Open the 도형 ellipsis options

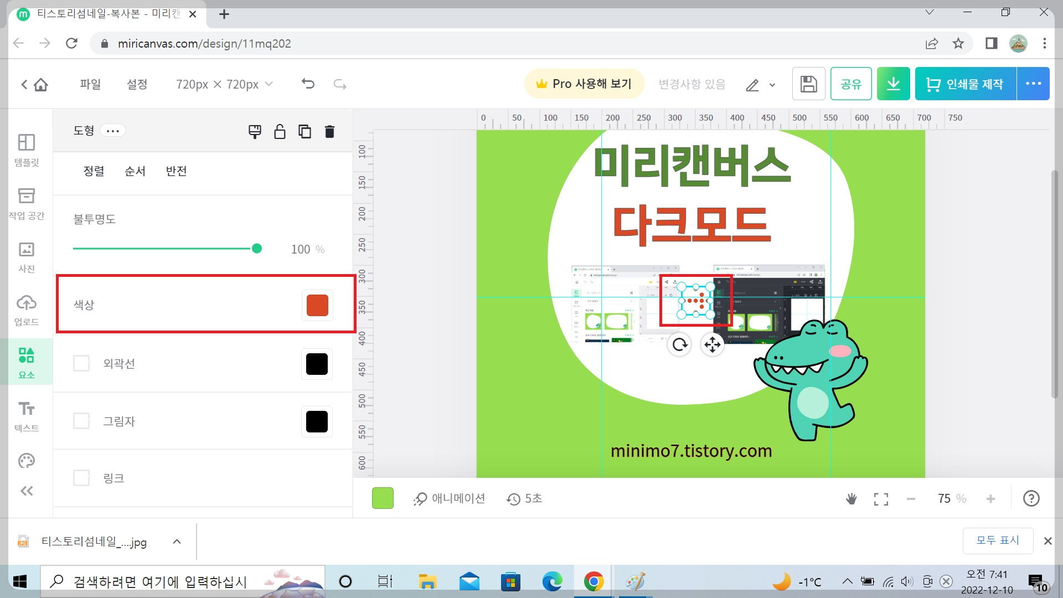[x=113, y=131]
